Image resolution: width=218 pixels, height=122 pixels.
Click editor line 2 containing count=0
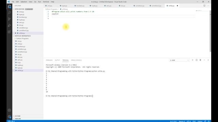coord(55,14)
